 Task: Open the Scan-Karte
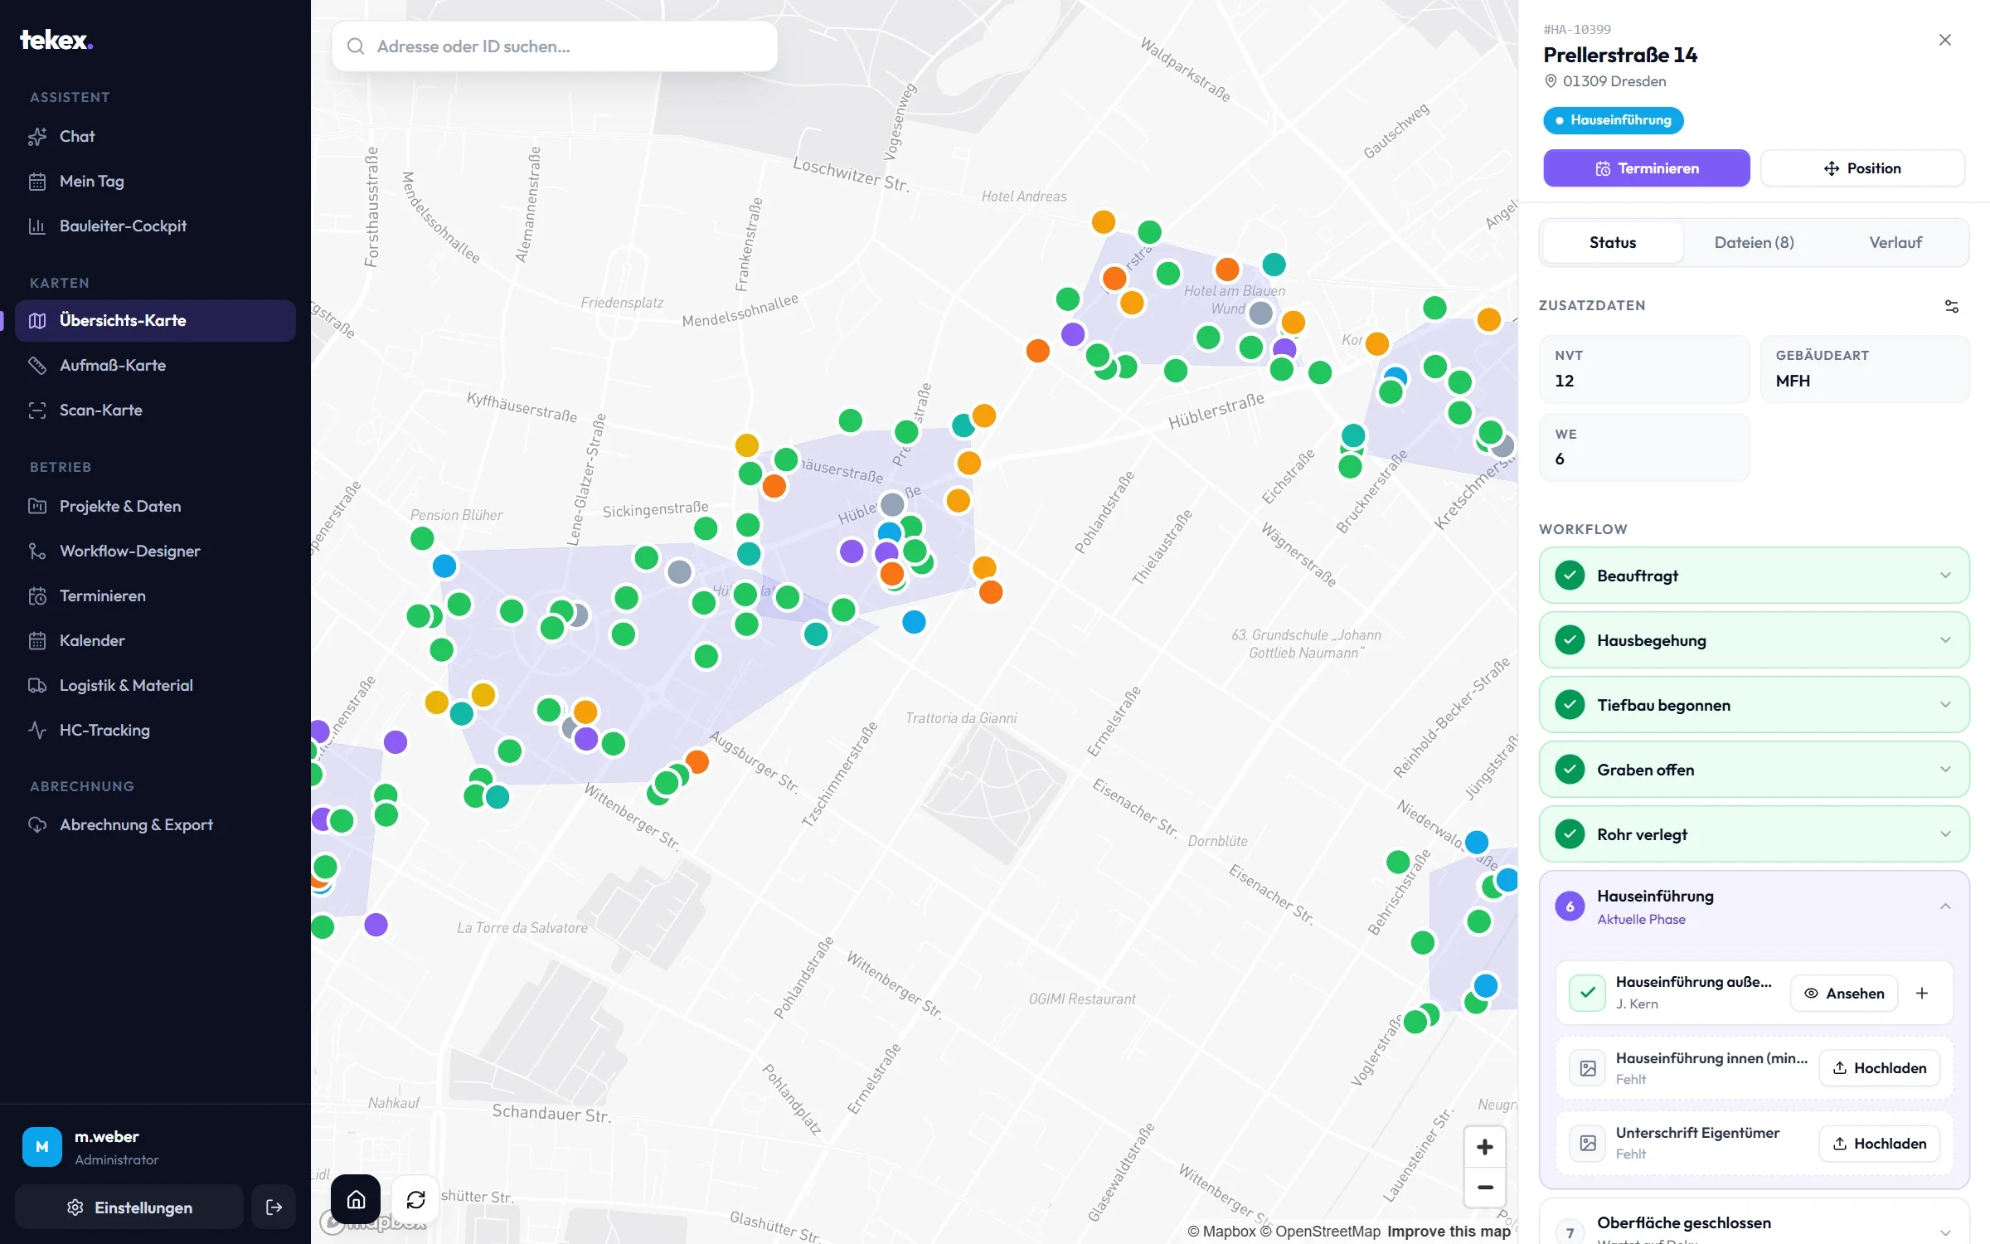point(155,410)
